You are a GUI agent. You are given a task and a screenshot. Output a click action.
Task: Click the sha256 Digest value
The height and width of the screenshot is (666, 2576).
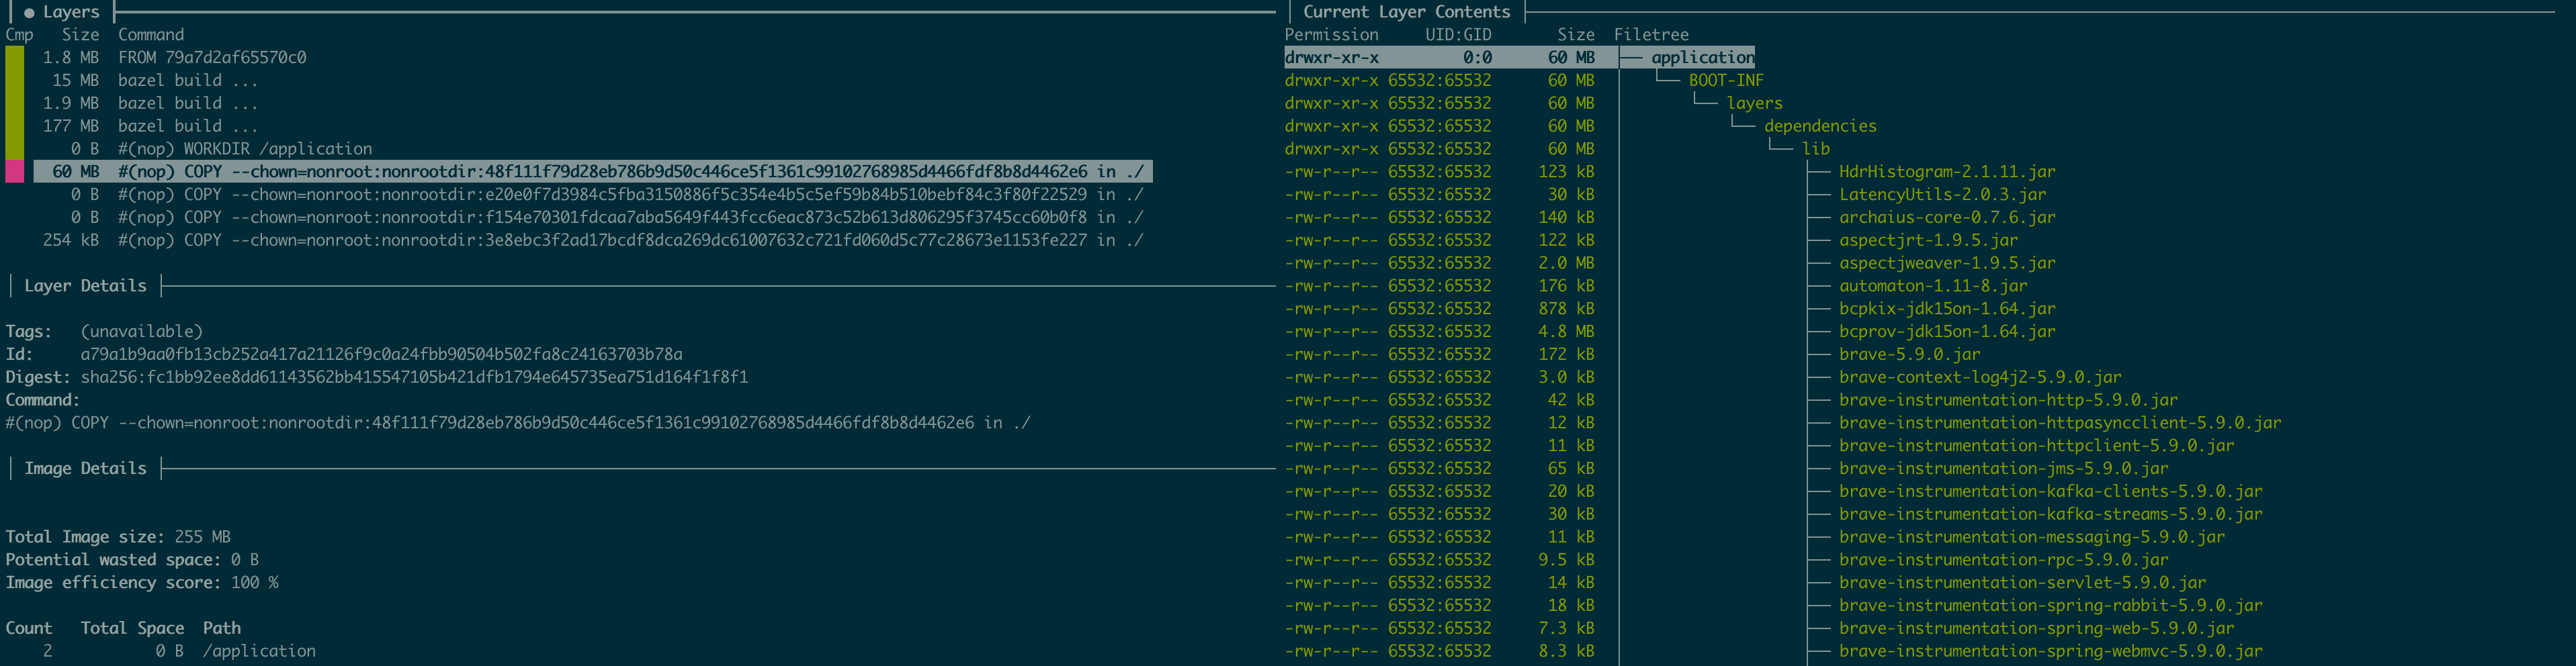coord(414,377)
